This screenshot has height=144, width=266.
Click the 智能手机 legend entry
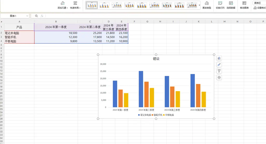click(157, 115)
